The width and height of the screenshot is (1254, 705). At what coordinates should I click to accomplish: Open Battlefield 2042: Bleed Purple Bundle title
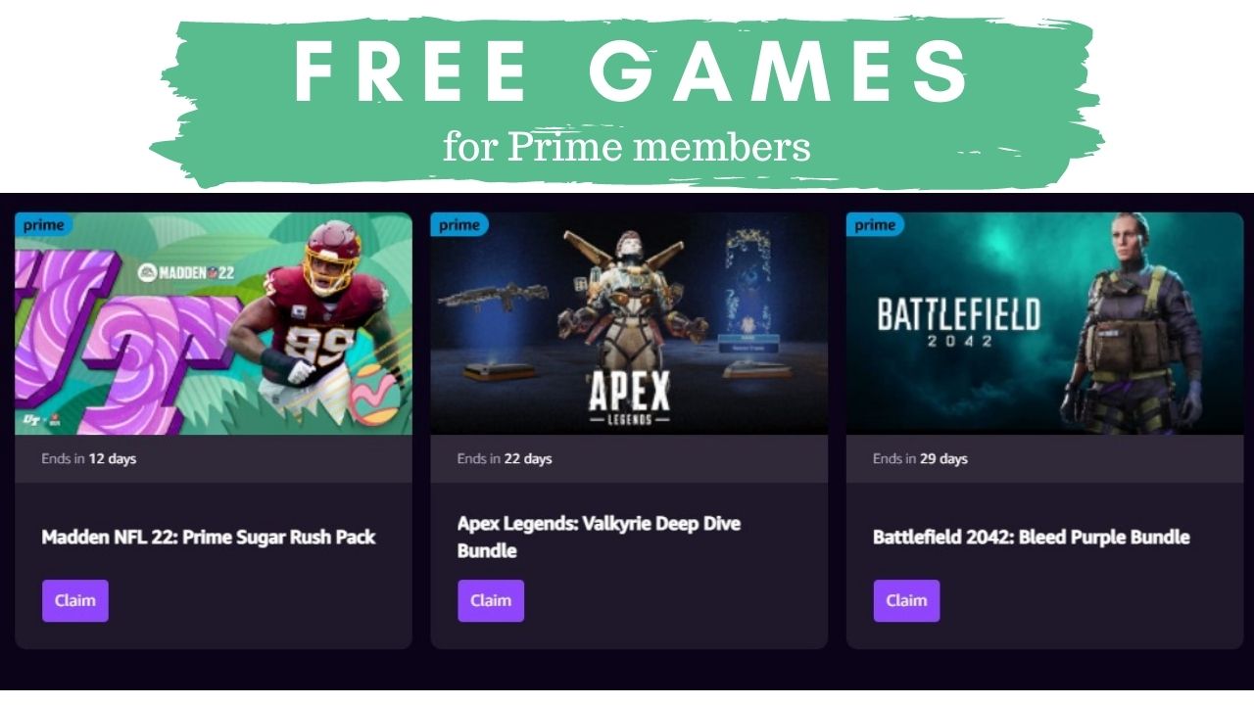pos(1032,537)
